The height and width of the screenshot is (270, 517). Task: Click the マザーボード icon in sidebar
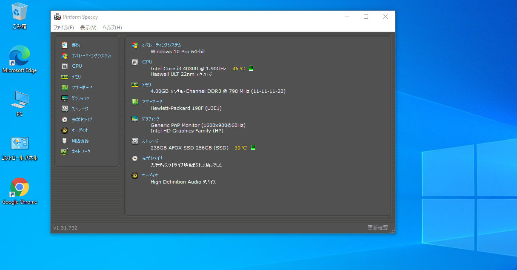tap(65, 87)
